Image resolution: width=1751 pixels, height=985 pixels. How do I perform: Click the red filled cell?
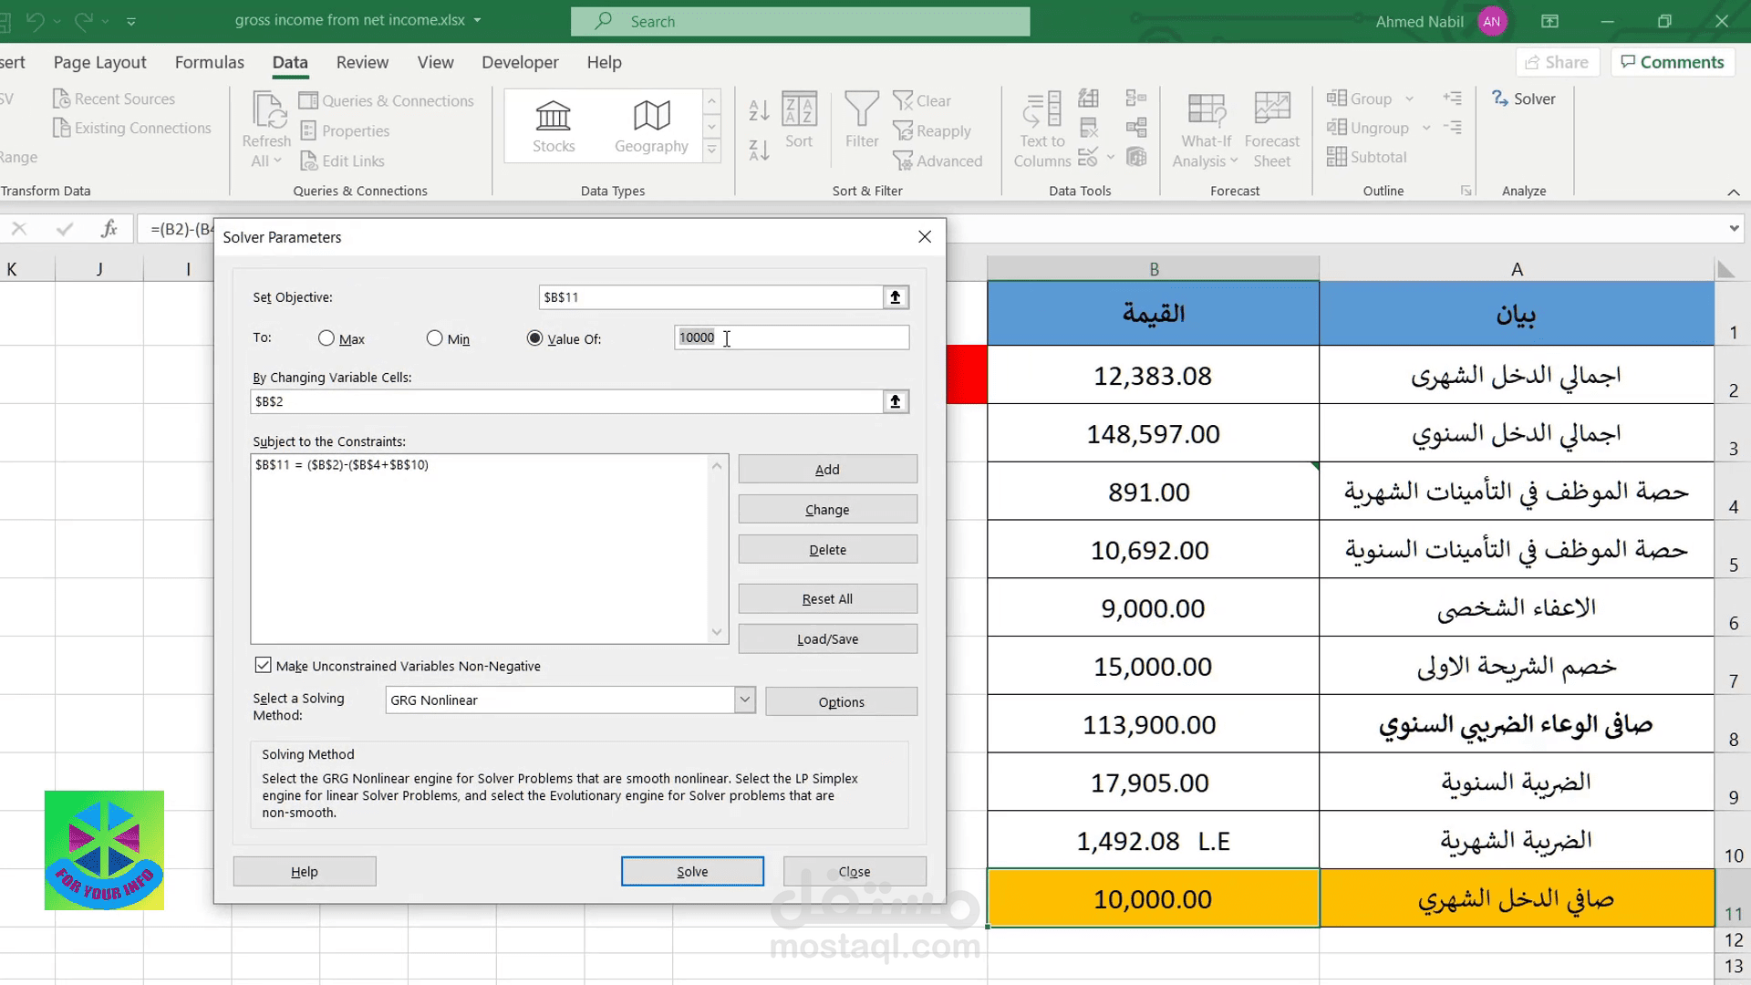point(967,375)
